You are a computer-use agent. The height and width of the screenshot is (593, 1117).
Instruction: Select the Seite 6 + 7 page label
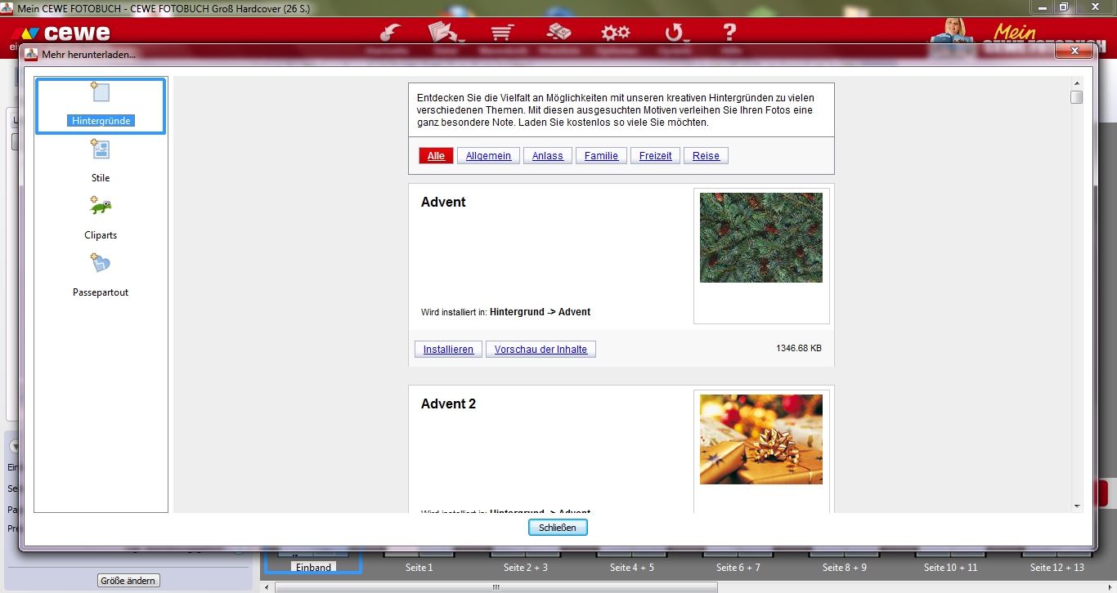coord(738,567)
